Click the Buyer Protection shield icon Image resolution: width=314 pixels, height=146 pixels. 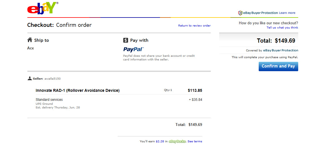(x=240, y=13)
